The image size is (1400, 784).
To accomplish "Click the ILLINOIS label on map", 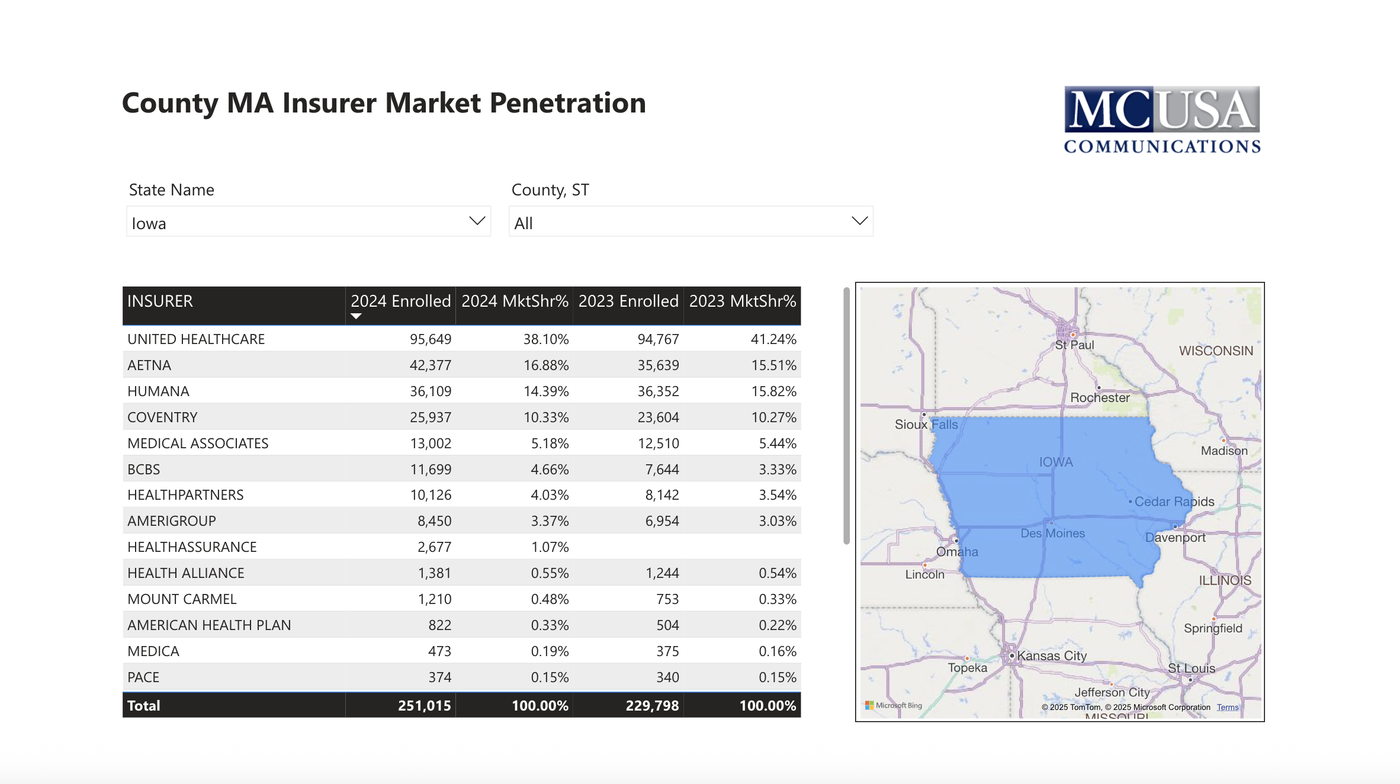I will pyautogui.click(x=1225, y=580).
